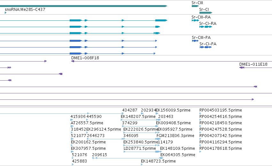Click EK148207.5prime label
Image resolution: width=272 pixels, height=166 pixels.
point(138,117)
